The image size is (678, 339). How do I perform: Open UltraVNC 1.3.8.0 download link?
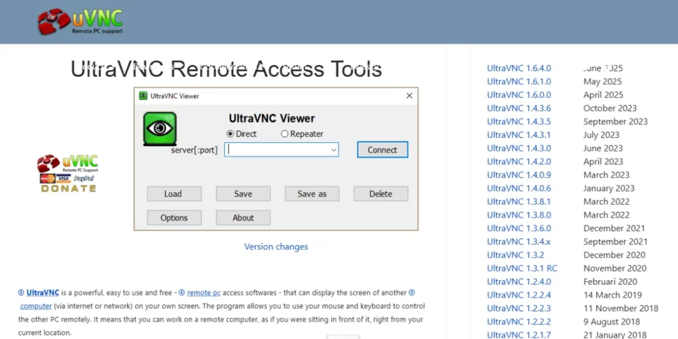pos(519,215)
